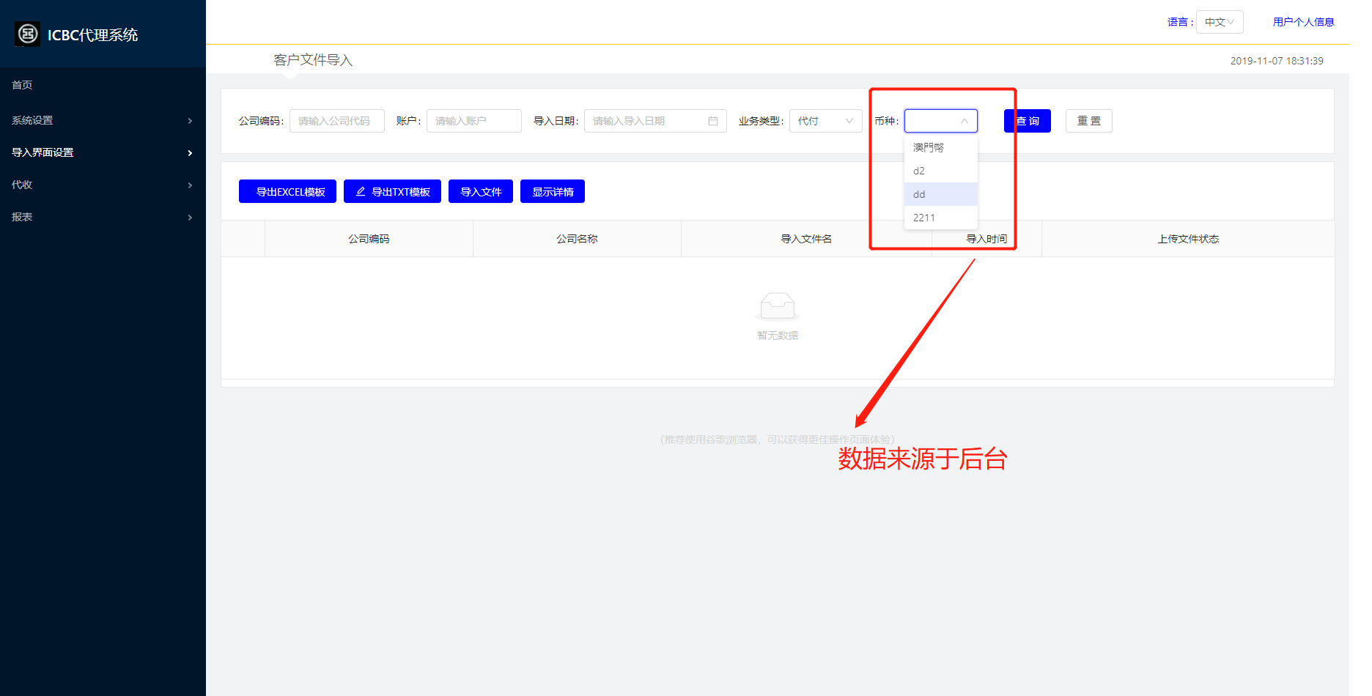The image size is (1372, 696).
Task: Expand 代收 menu chevron
Action: coord(190,185)
